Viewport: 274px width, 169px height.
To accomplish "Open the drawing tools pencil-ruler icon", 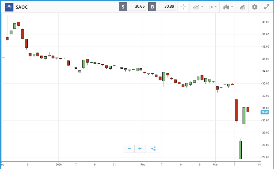I will (x=242, y=7).
